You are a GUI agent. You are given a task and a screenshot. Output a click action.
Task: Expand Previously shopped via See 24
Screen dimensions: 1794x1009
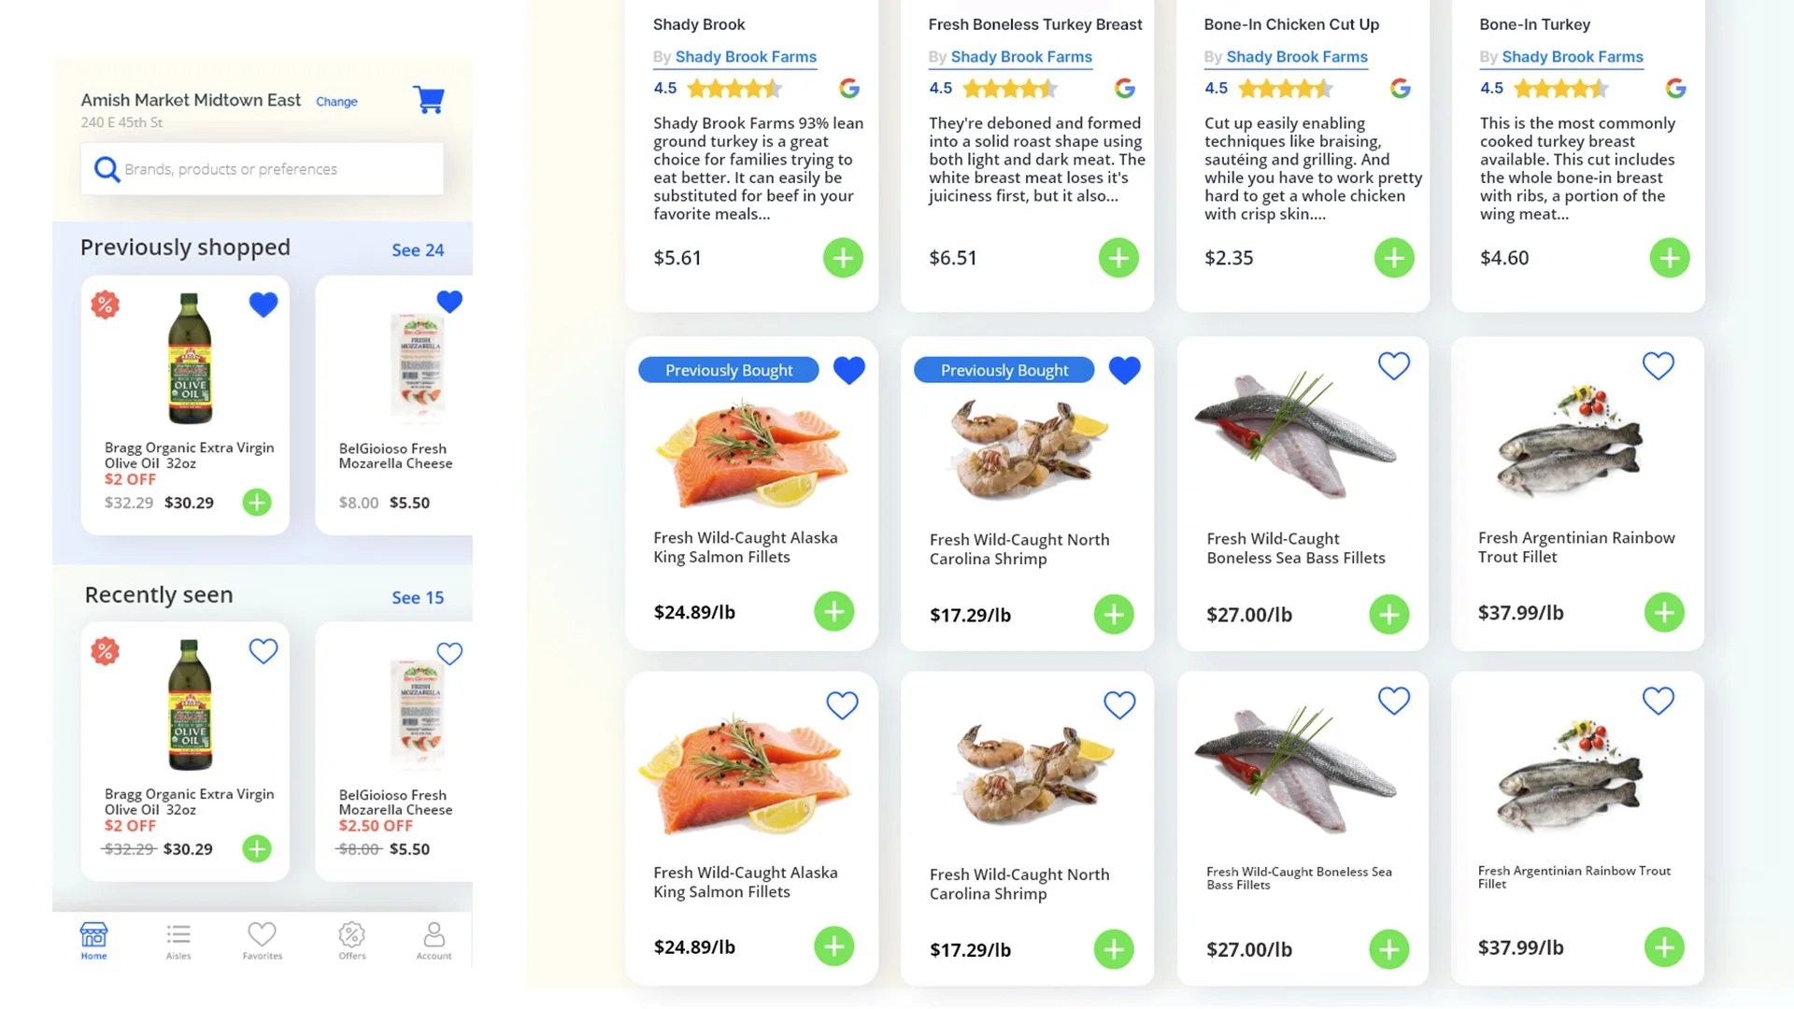418,249
